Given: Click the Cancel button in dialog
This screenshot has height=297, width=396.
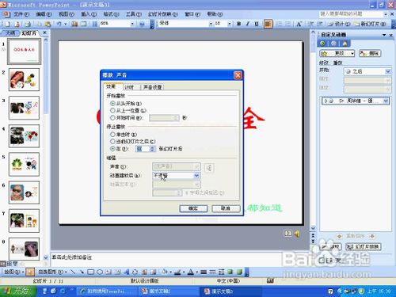Looking at the screenshot, I should 226,208.
